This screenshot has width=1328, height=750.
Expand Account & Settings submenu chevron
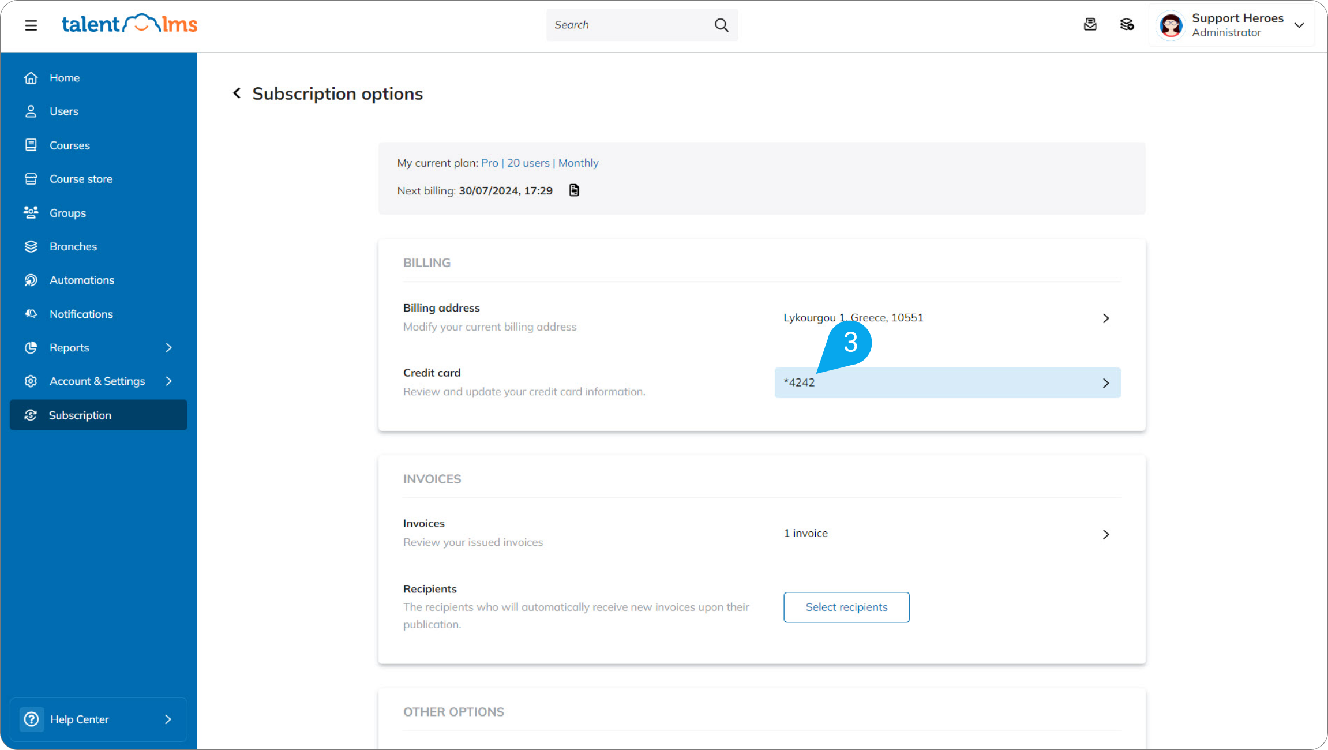pyautogui.click(x=168, y=381)
